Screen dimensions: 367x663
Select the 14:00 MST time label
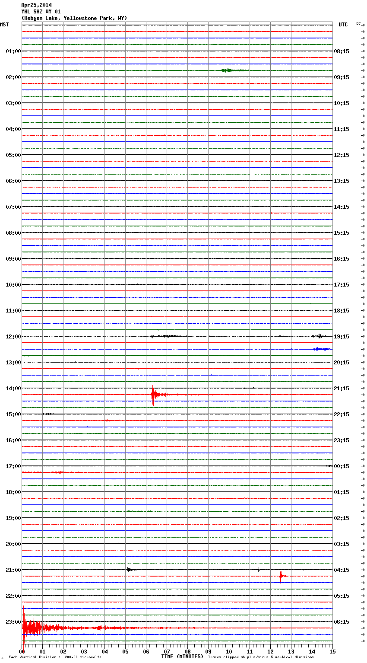13,389
